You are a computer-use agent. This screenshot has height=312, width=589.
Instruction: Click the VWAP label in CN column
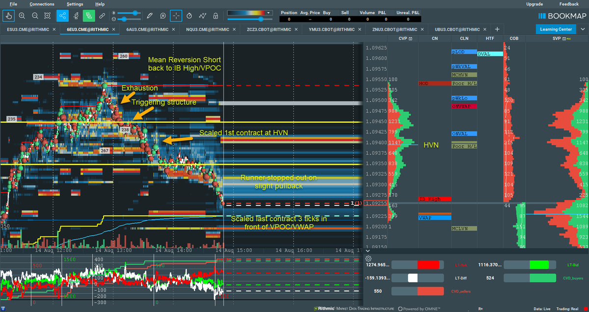click(434, 217)
